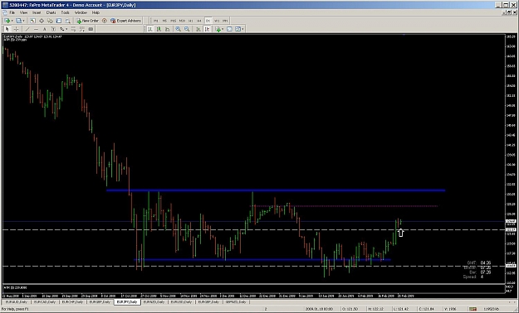Expand the New Chart dropdown arrow
Image resolution: width=519 pixels, height=313 pixels.
12,21
